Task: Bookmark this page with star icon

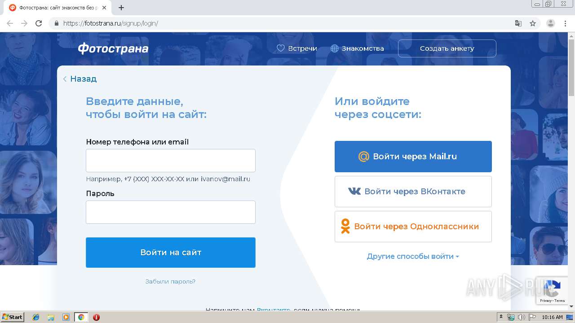Action: (x=533, y=23)
